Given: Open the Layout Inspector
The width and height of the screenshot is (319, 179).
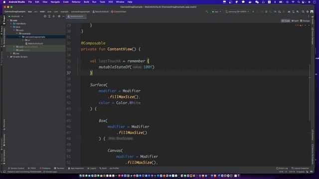Looking at the screenshot, I should click(300, 168).
